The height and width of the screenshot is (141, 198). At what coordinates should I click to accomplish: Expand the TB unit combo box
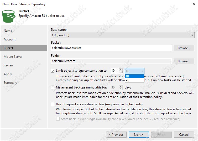click(134, 71)
